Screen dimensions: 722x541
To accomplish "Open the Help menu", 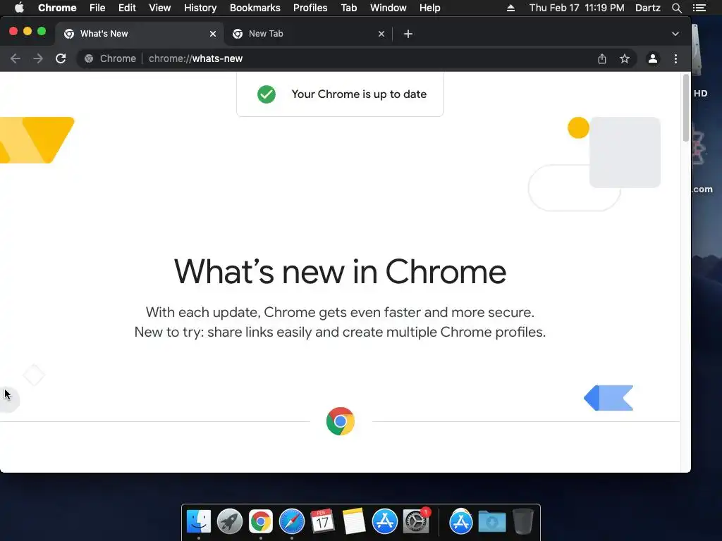I will tap(429, 8).
